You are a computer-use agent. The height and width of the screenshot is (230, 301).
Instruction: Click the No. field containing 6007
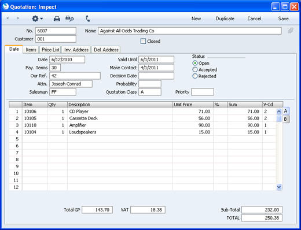[56, 31]
